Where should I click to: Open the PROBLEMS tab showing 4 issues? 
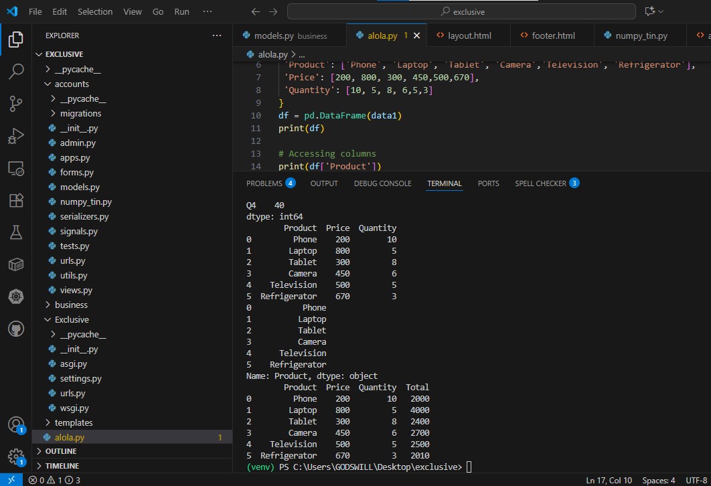point(270,183)
